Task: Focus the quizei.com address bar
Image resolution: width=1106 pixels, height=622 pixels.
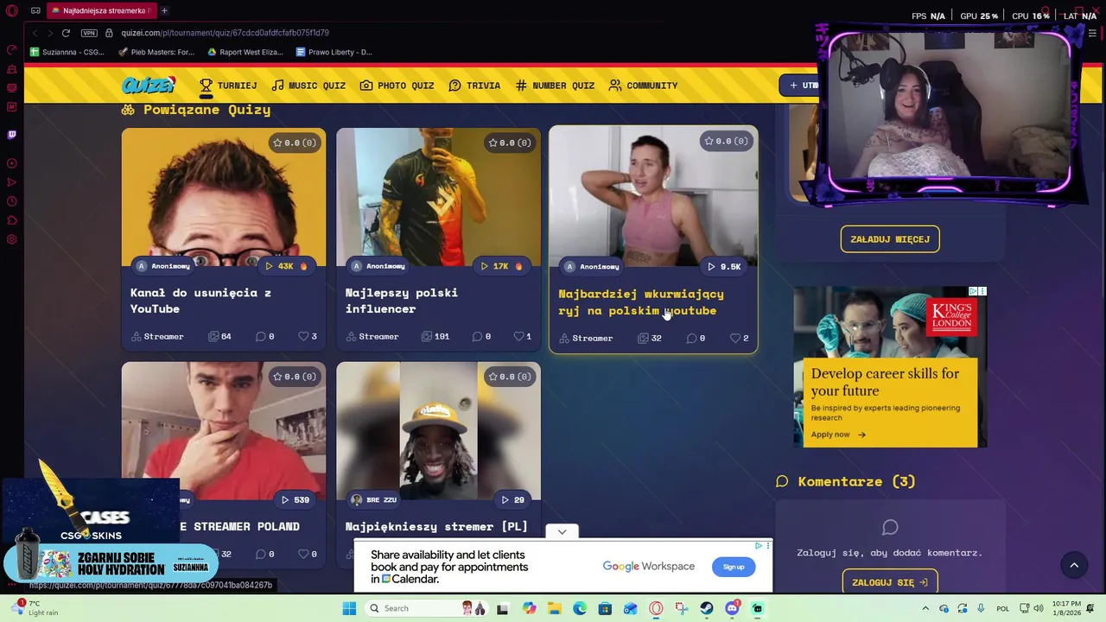Action: [225, 33]
